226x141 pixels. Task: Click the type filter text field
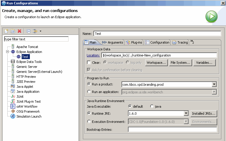point(36,39)
